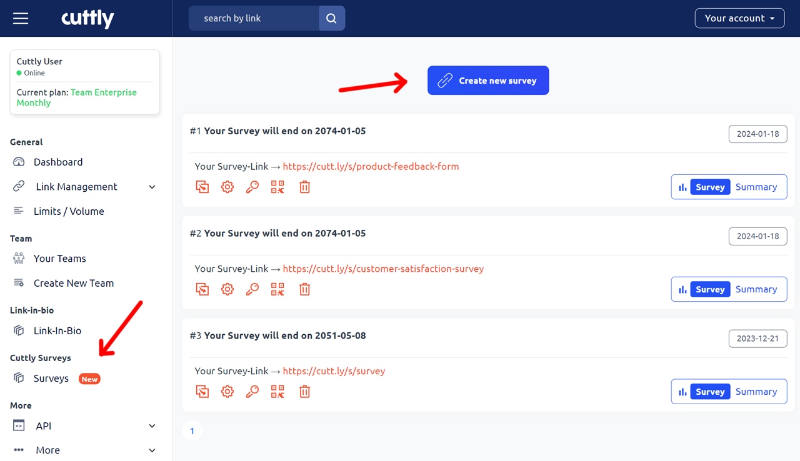The width and height of the screenshot is (800, 461).
Task: Click the bar chart icon in survey #1
Action: 682,187
